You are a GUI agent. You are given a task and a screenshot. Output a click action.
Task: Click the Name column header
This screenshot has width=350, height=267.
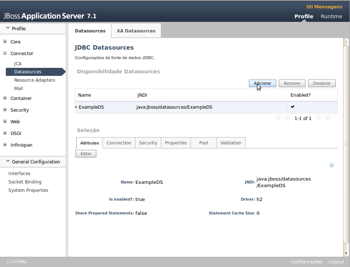(84, 95)
